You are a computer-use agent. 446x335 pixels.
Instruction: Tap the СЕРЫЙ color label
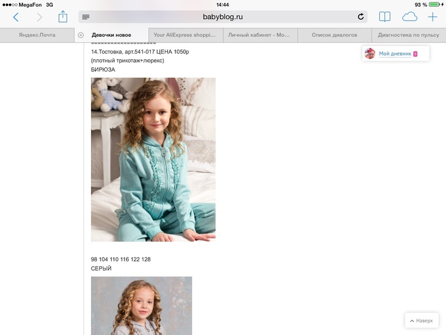(x=101, y=268)
